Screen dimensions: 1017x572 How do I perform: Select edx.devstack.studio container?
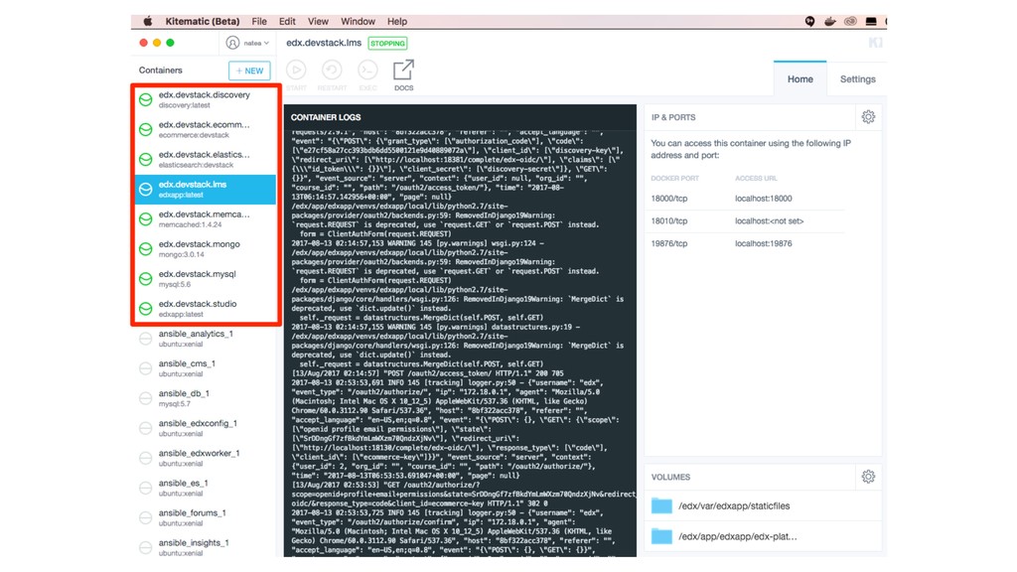pyautogui.click(x=206, y=308)
